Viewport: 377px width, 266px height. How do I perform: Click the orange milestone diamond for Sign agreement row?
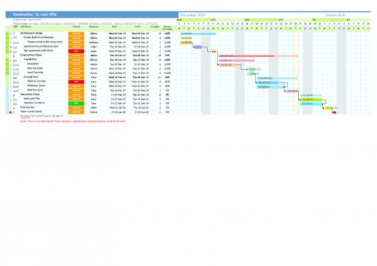(10, 51)
